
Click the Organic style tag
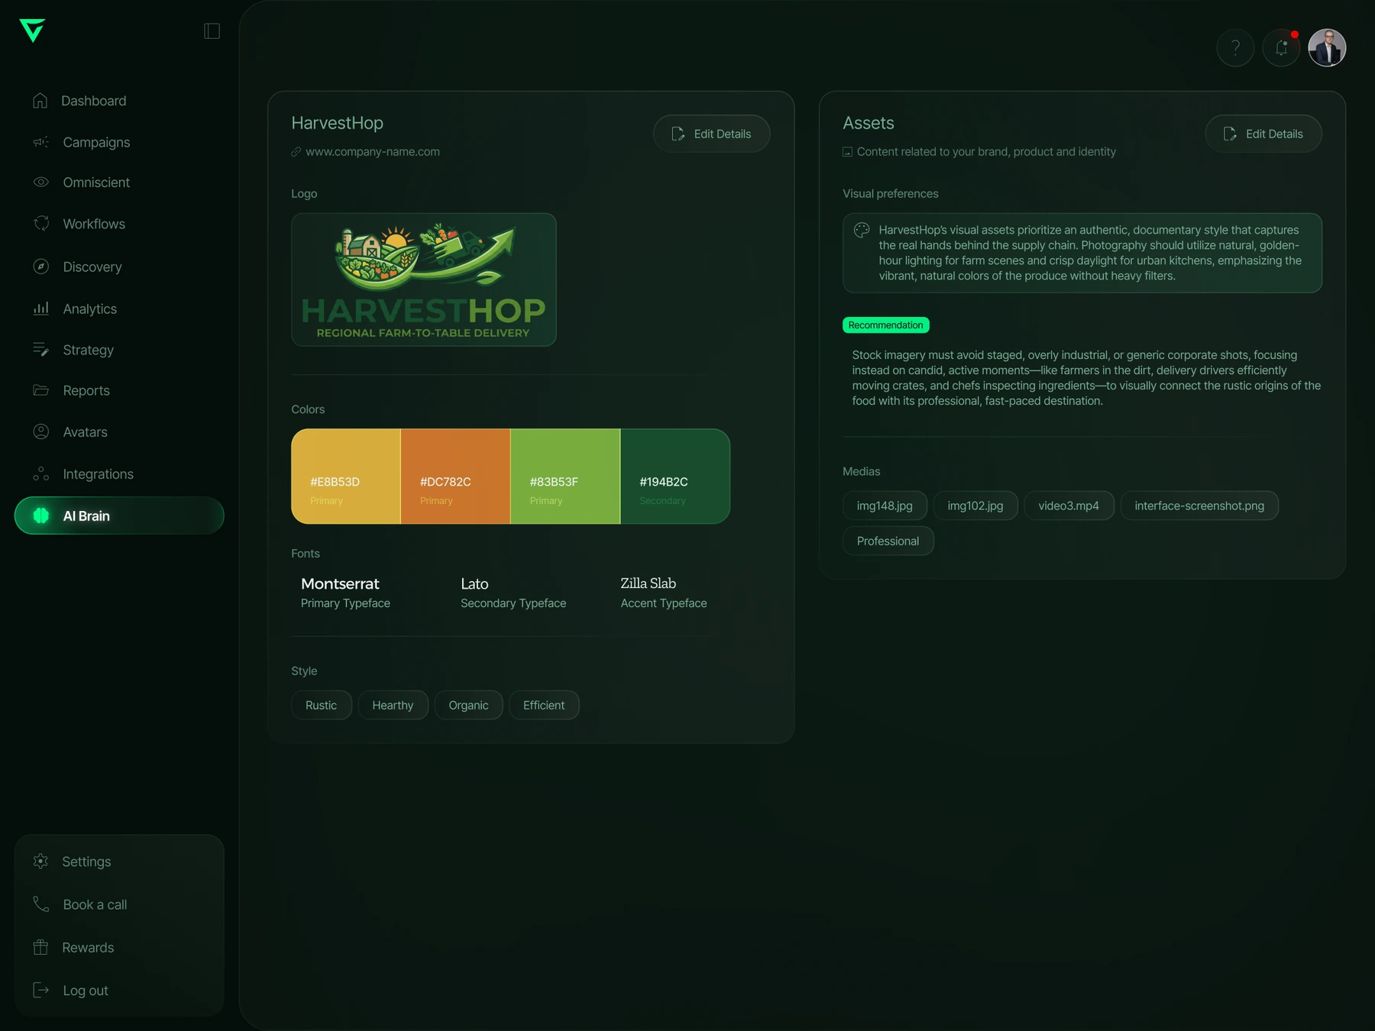[468, 705]
